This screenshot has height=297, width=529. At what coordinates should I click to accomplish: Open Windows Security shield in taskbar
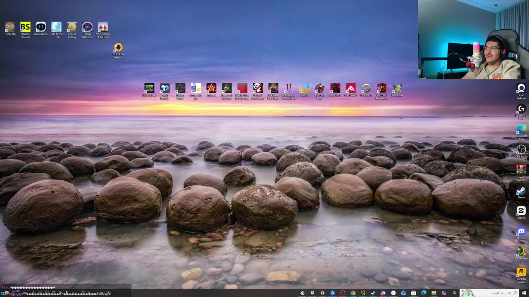coord(312,293)
